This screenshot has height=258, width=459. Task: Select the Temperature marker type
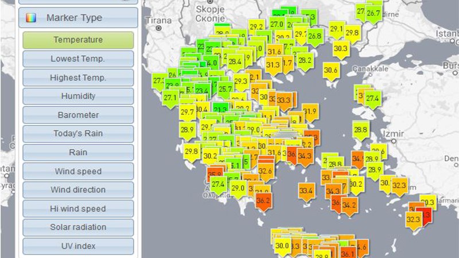[x=78, y=40]
